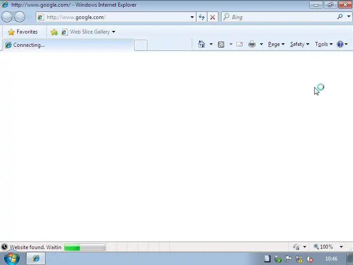Expand the address bar autocomplete dropdown
This screenshot has height=265, width=353.
pyautogui.click(x=192, y=17)
